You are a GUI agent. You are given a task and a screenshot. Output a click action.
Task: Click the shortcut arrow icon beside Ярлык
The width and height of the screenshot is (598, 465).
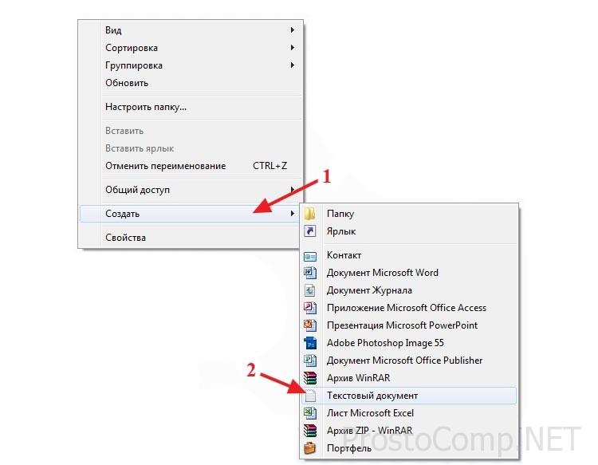coord(309,231)
